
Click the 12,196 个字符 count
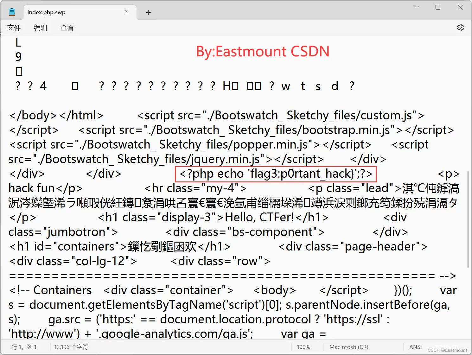pyautogui.click(x=71, y=347)
